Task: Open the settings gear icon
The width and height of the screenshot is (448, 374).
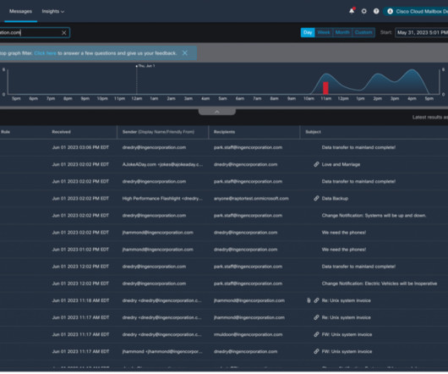Action: [x=363, y=11]
